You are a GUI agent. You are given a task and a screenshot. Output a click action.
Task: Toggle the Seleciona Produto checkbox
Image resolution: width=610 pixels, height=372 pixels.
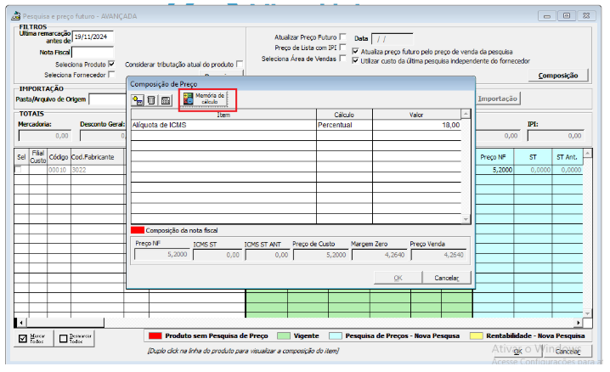pos(111,64)
